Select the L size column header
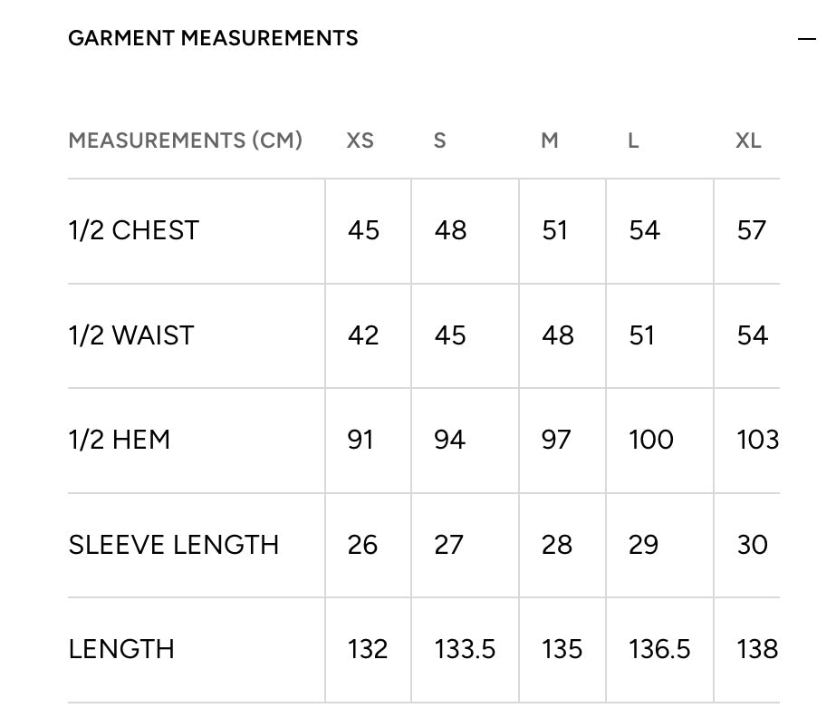The width and height of the screenshot is (836, 708). click(x=633, y=141)
